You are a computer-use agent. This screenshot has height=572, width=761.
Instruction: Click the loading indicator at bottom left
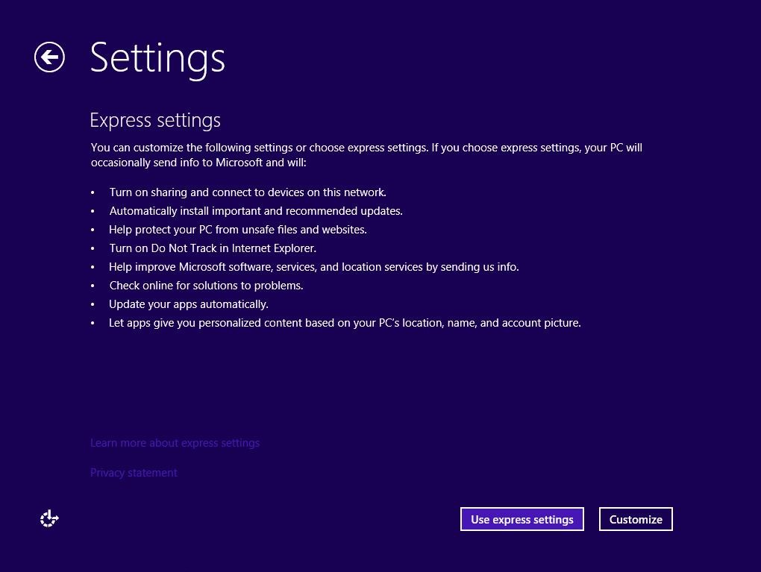point(49,518)
